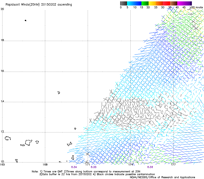The height and width of the screenshot is (179, 204).
Task: Click the latitude axis label '20'
Action: coord(2,9)
